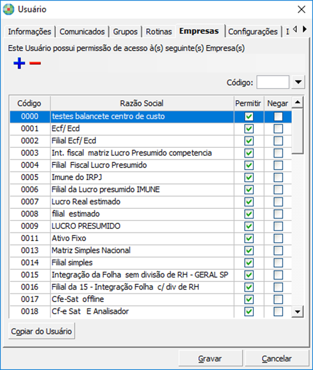Uncheck Permitir for Ecf/ Ecd row 0001

(249, 129)
